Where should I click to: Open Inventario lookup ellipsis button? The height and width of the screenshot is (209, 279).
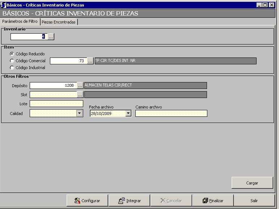click(51, 37)
